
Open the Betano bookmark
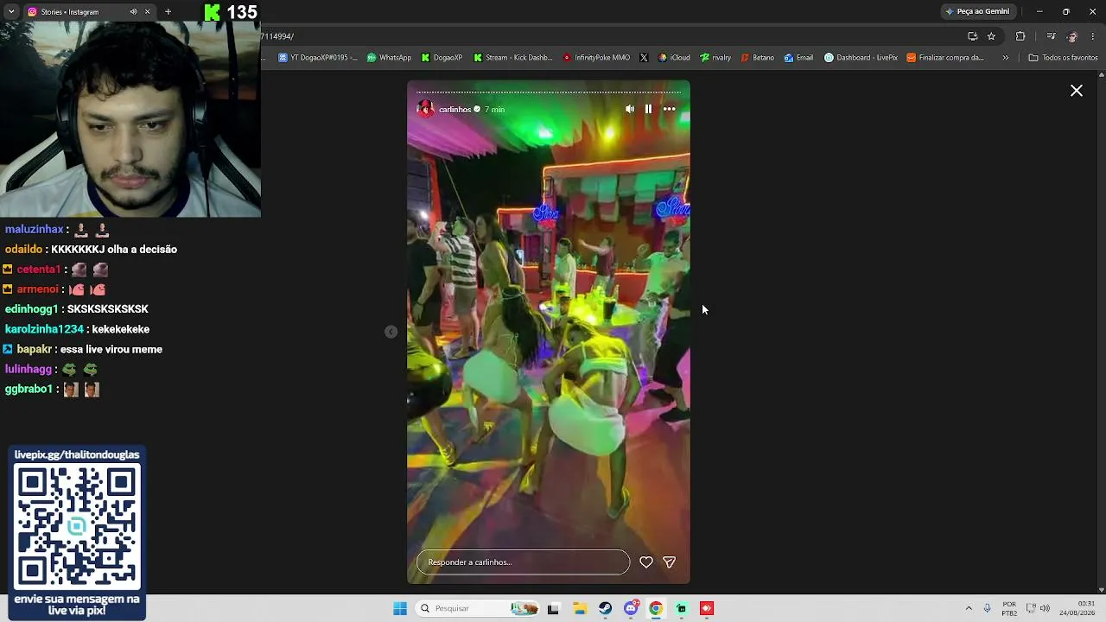tap(757, 58)
